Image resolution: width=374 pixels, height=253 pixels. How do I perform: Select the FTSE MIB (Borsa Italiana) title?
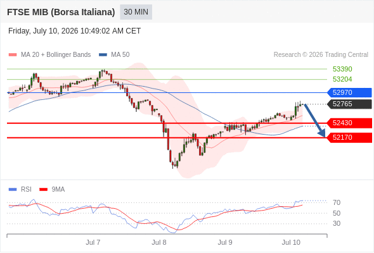click(x=61, y=12)
